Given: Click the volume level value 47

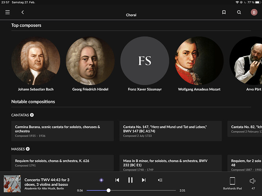Looking at the screenshot, I should [x=253, y=189].
